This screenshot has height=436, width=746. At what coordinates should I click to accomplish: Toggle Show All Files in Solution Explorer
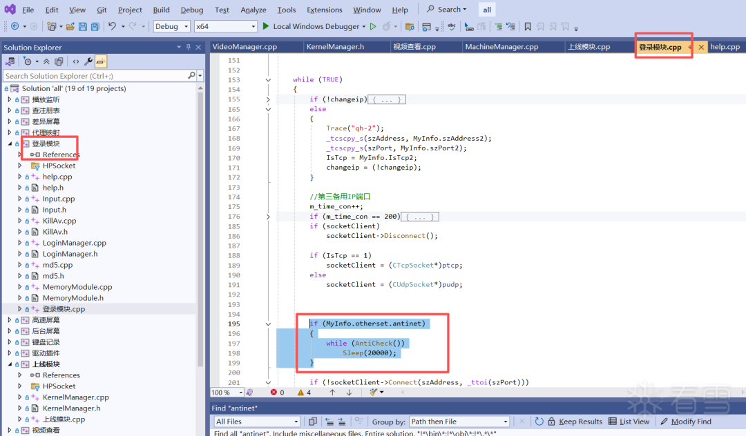tap(59, 61)
